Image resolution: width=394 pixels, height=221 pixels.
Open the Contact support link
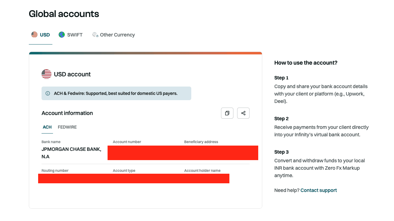[319, 190]
